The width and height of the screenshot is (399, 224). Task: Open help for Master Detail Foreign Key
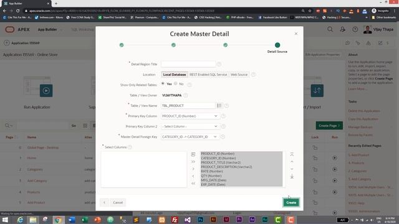[x=223, y=137]
